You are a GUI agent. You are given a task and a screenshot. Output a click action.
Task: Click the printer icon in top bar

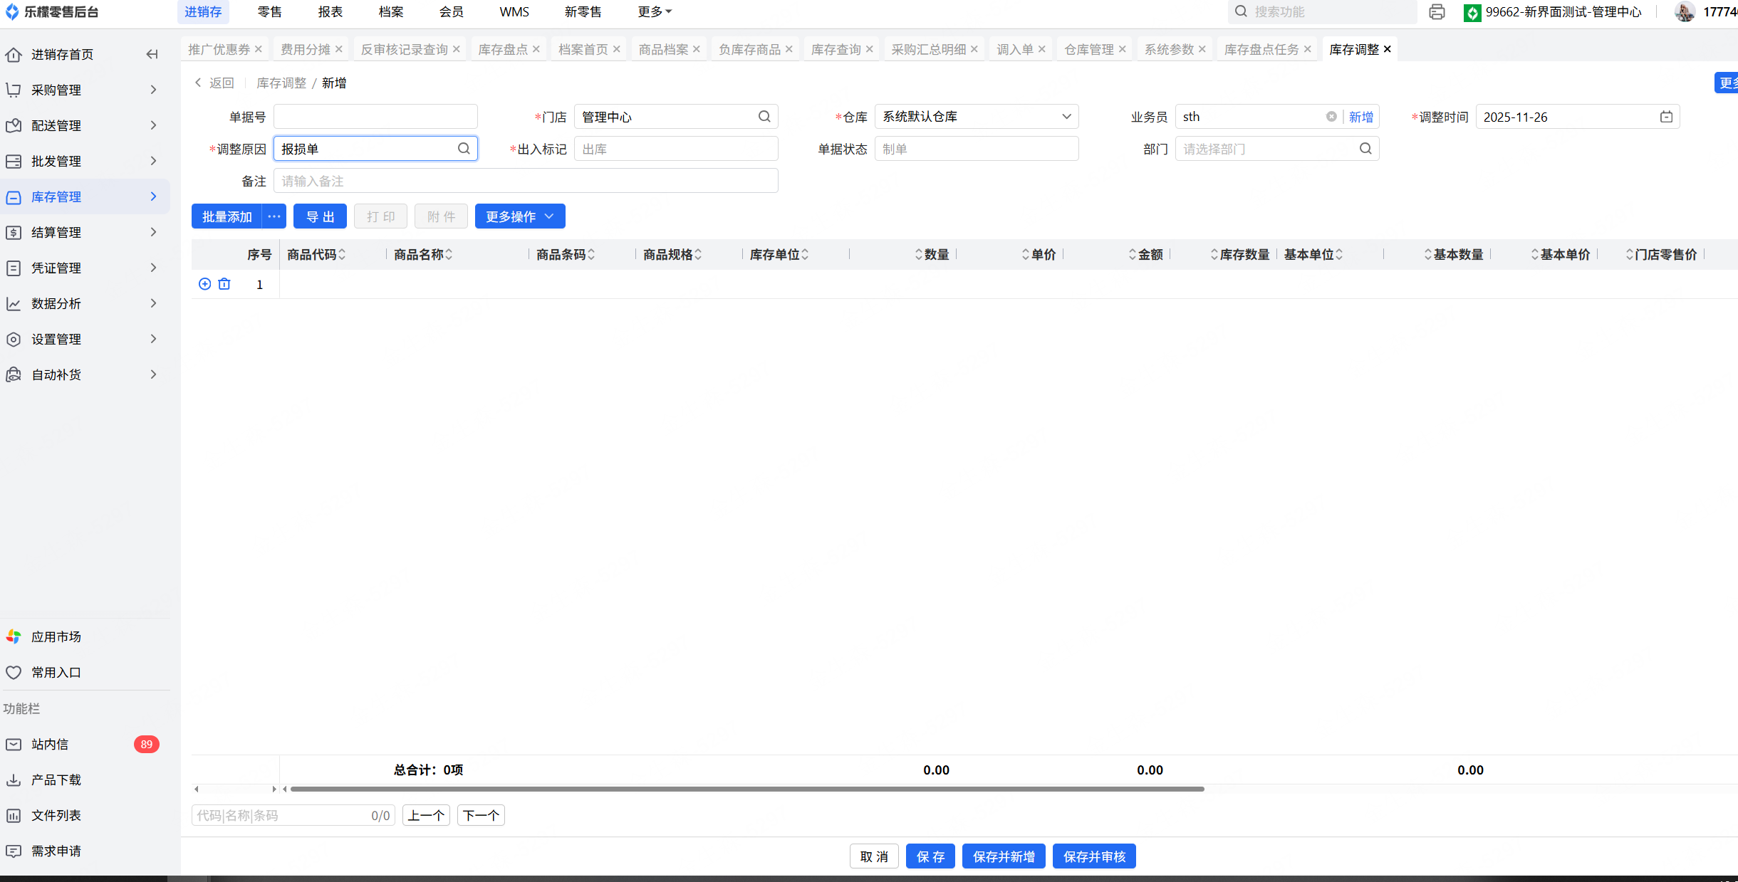[x=1437, y=12]
